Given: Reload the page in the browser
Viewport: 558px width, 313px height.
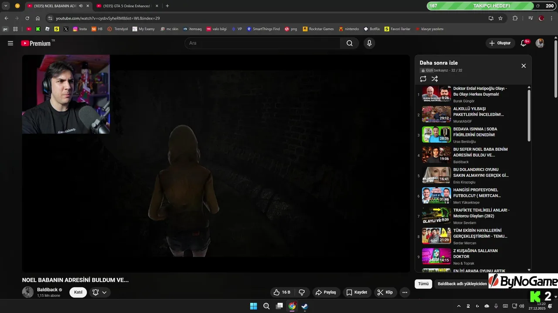Looking at the screenshot, I should [27, 18].
